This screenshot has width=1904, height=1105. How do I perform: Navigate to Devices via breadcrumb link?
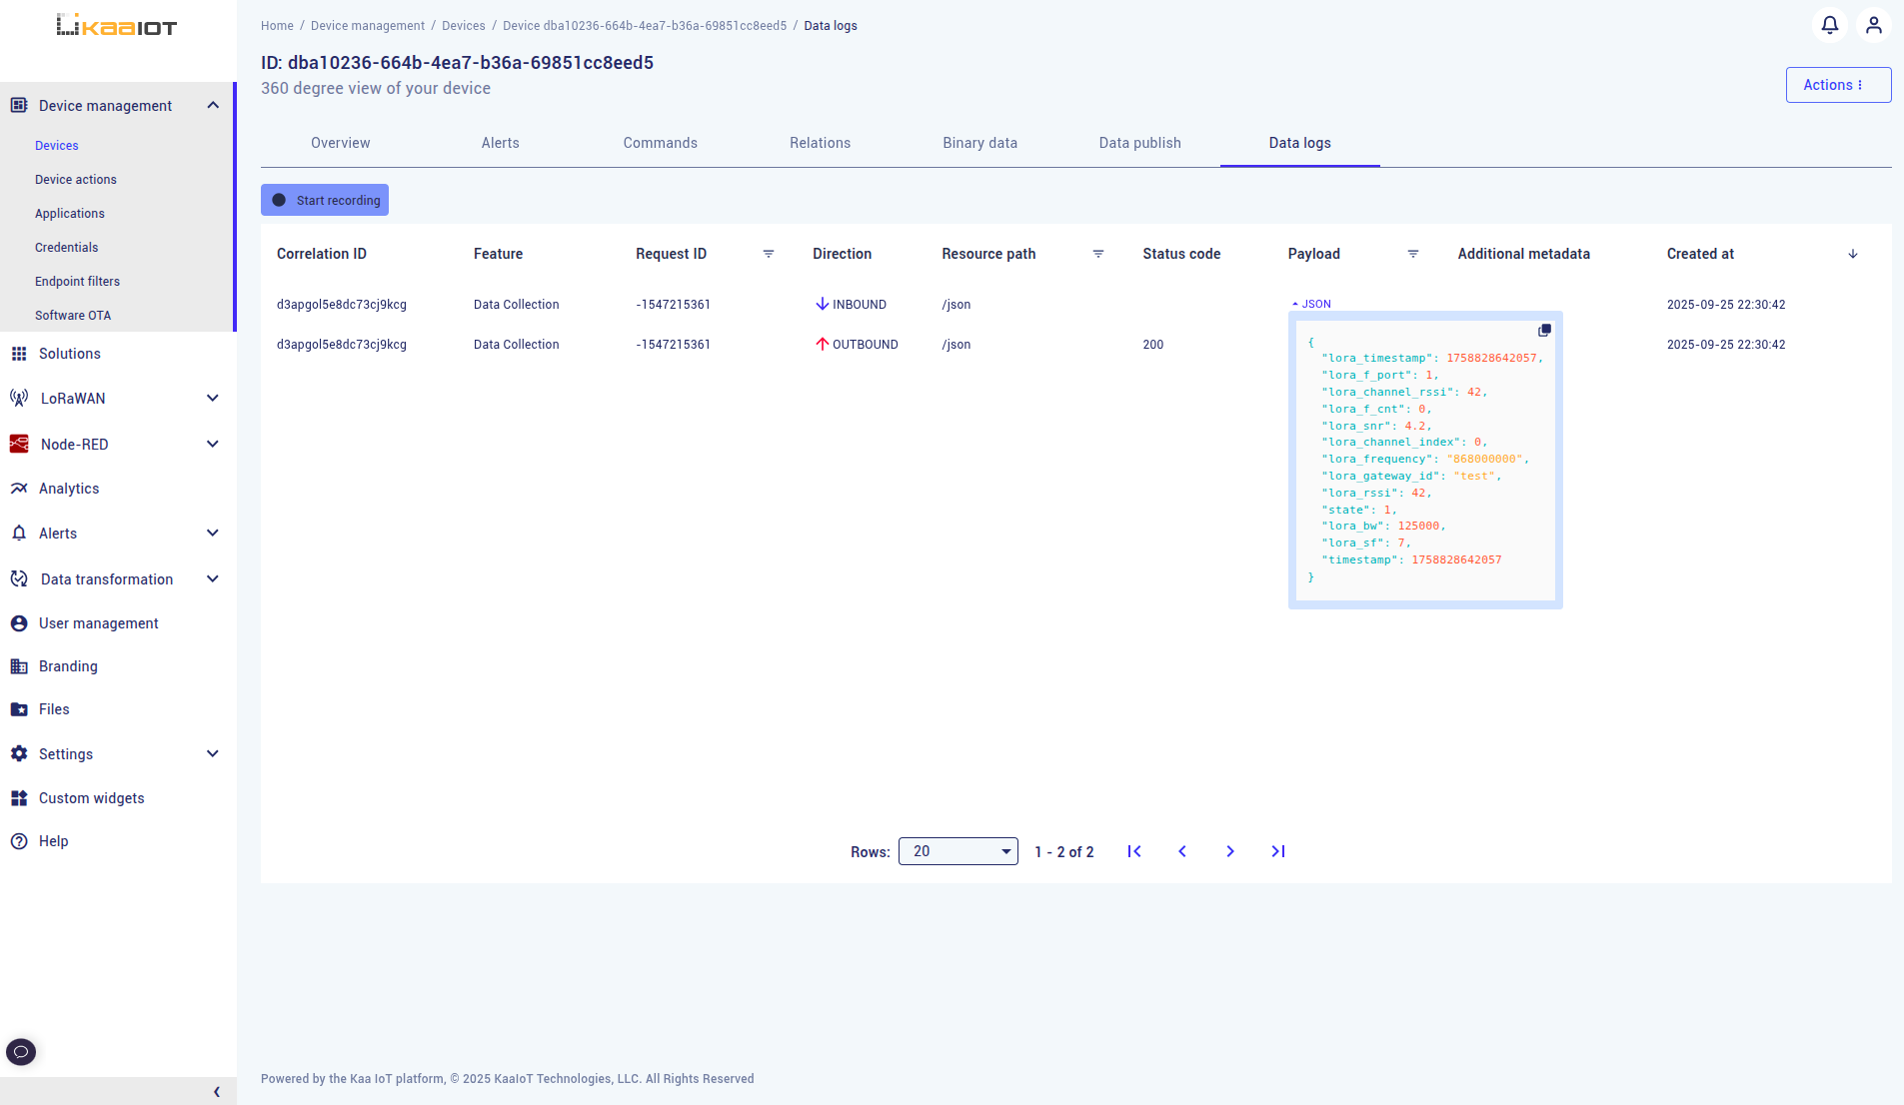[x=463, y=25]
